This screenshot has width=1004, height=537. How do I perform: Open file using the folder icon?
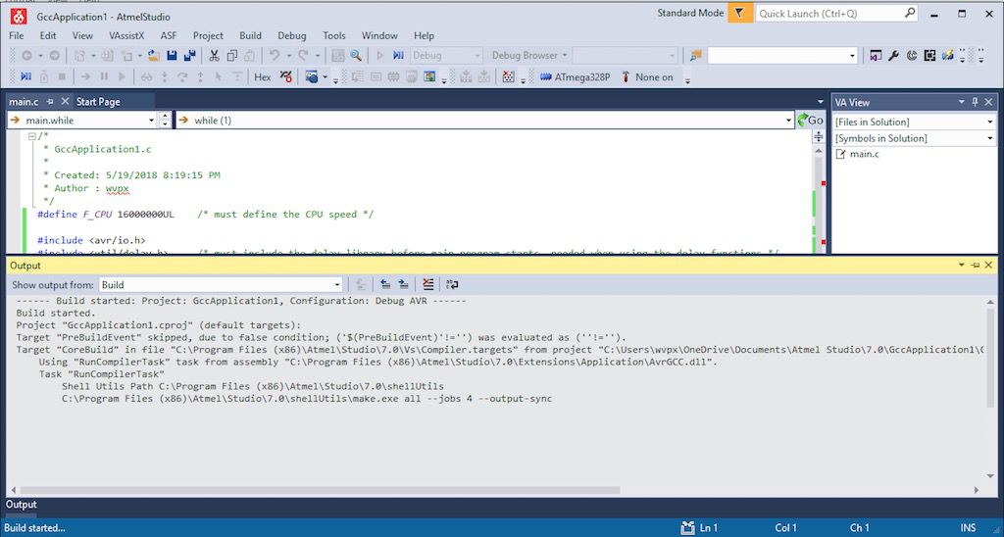[x=153, y=56]
